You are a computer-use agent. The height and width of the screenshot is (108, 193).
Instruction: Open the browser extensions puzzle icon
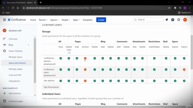175,8
